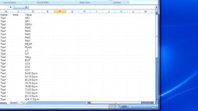This screenshot has height=111, width=198.
Task: Click the vertical scrollbar thumb
Action: tap(157, 36)
